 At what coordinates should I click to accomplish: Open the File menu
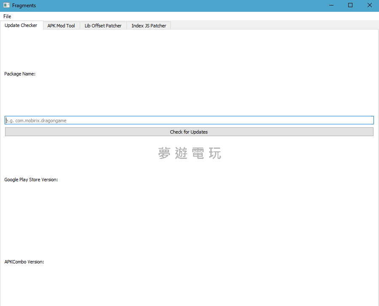click(x=7, y=16)
